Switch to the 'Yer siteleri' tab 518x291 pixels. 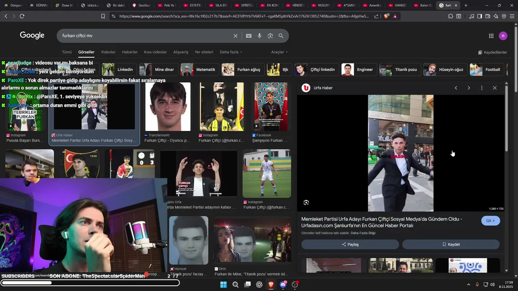[x=204, y=52]
